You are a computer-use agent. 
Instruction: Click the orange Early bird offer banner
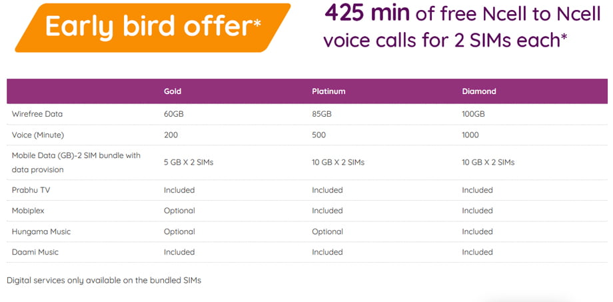coord(153,27)
